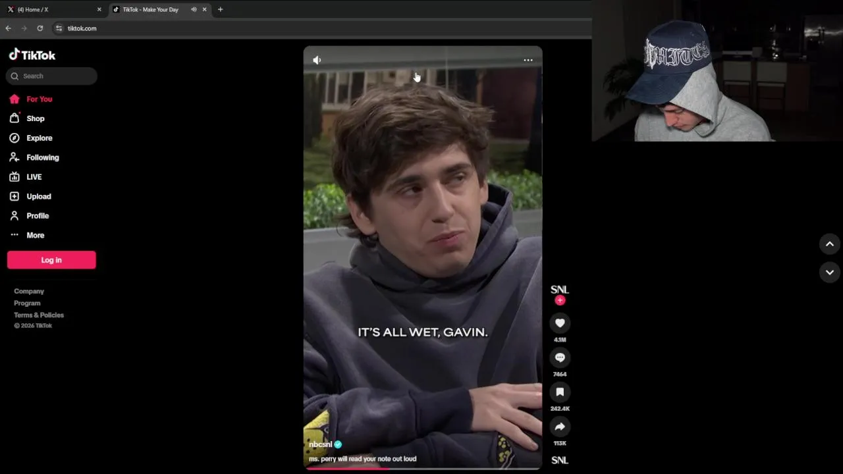The width and height of the screenshot is (843, 474).
Task: Click the TikTok logo
Action: [x=32, y=55]
